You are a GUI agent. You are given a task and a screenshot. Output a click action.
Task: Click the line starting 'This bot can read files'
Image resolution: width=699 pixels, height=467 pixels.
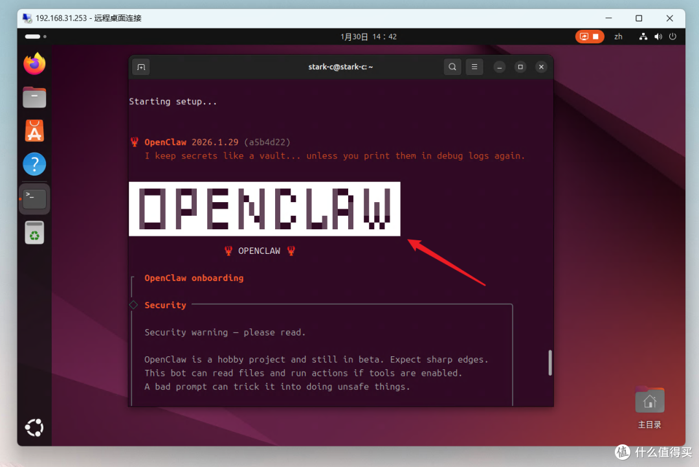[x=303, y=373]
